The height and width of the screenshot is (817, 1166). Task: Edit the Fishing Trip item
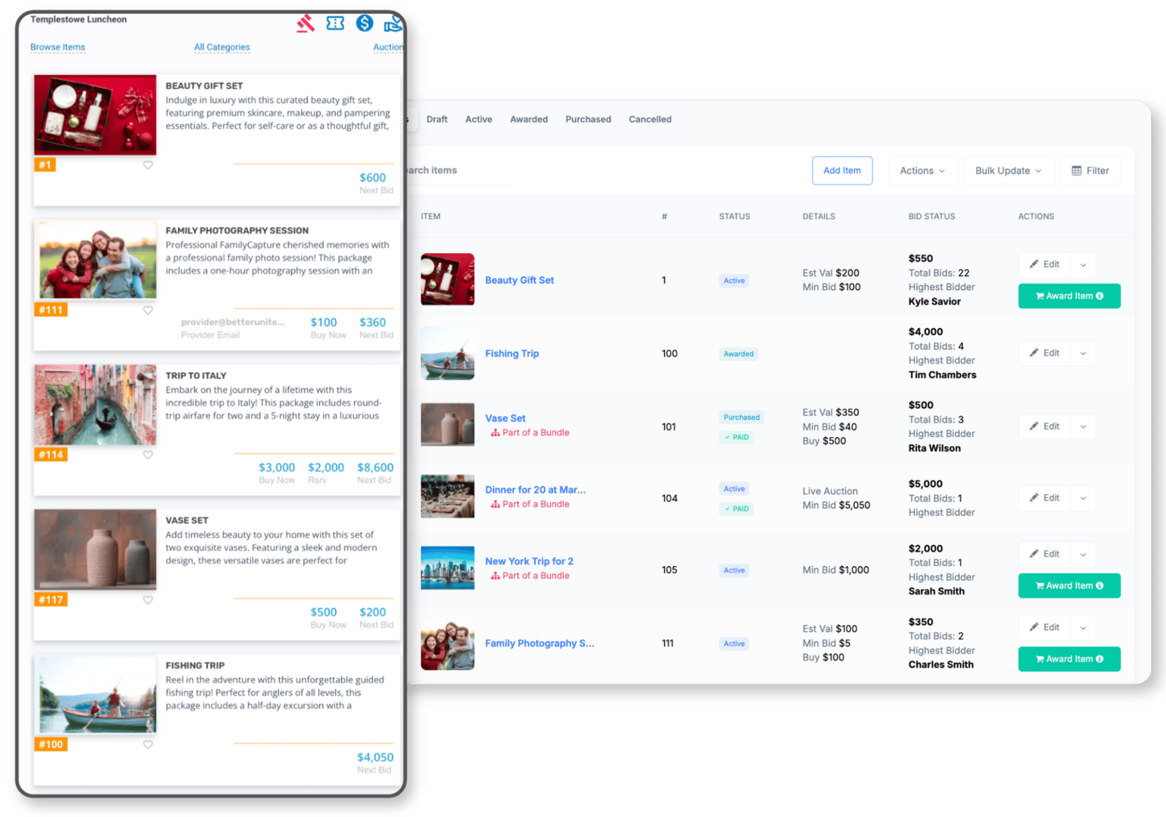click(x=1044, y=353)
